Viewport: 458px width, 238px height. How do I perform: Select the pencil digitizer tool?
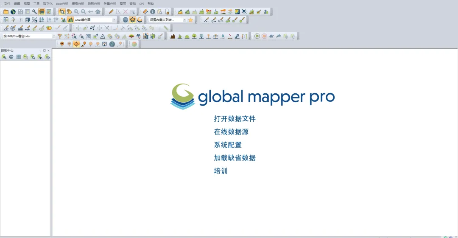click(111, 12)
